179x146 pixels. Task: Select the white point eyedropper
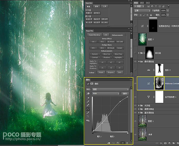(88, 105)
